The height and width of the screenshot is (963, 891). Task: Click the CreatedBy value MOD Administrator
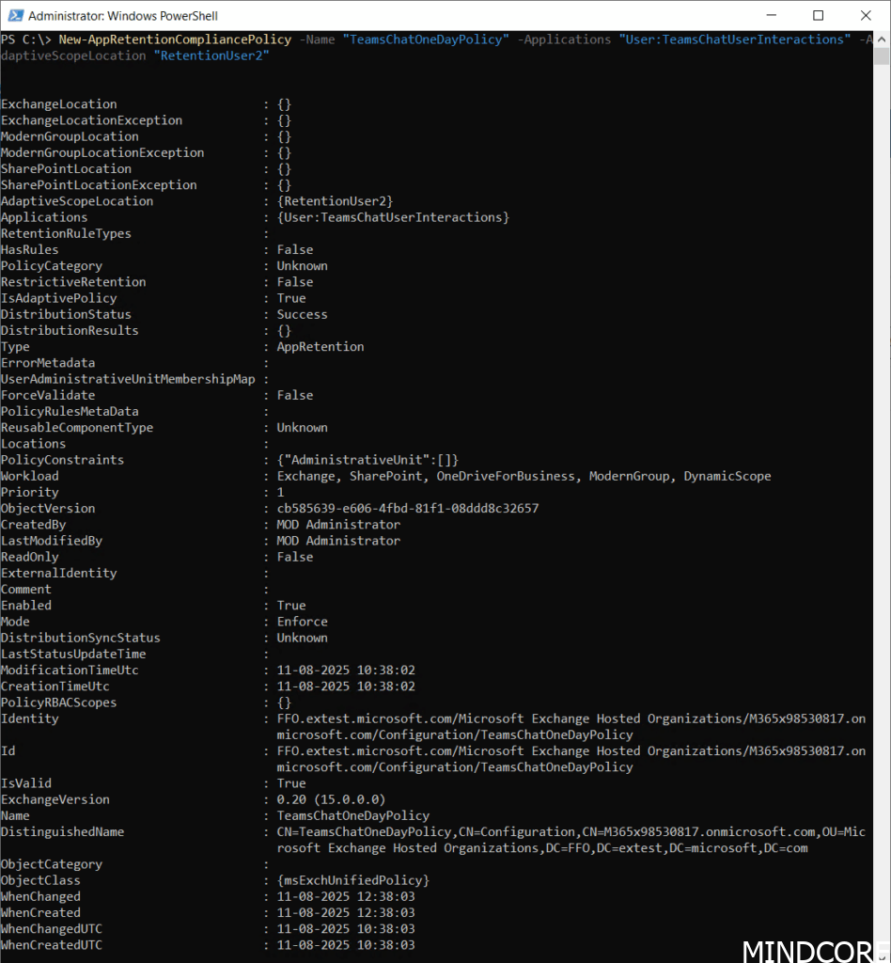338,525
